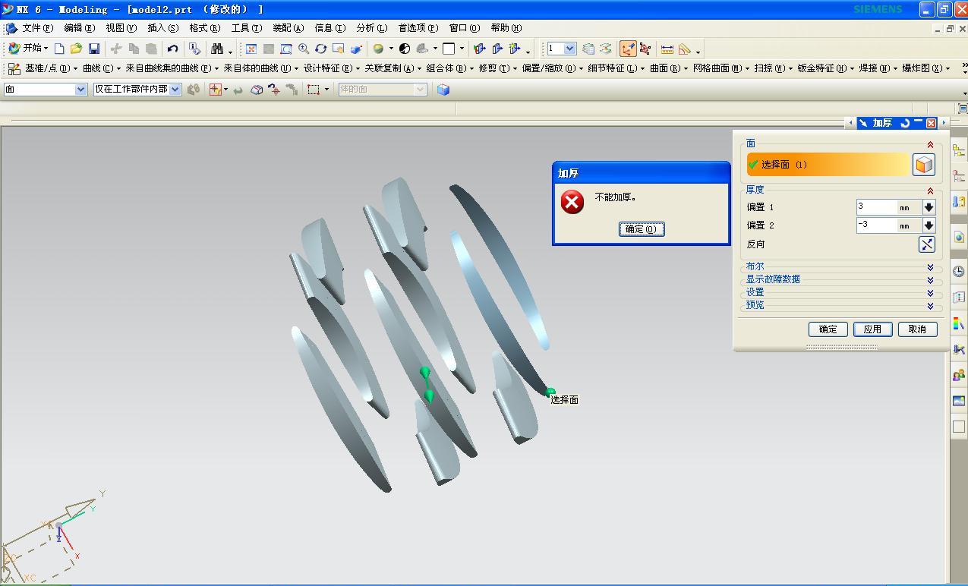Open the 帮助(H) menu
968x586 pixels.
click(x=506, y=28)
